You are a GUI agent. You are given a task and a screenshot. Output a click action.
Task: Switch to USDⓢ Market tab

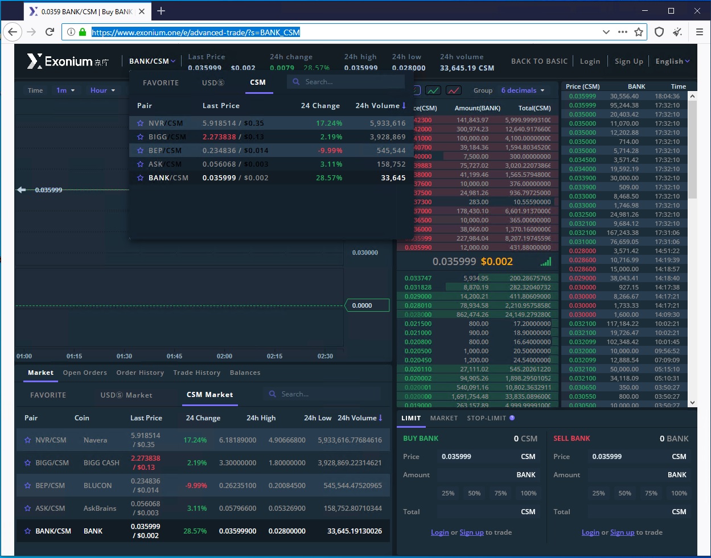126,395
